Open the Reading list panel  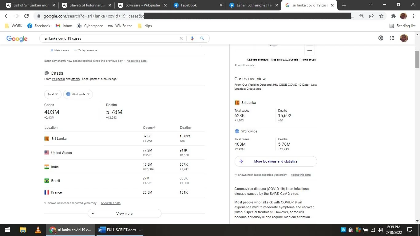coord(402,26)
